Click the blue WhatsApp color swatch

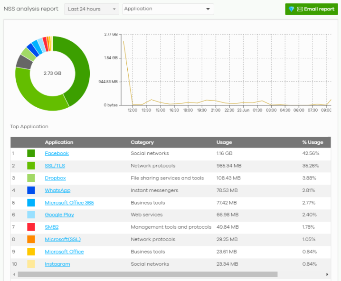pyautogui.click(x=31, y=190)
